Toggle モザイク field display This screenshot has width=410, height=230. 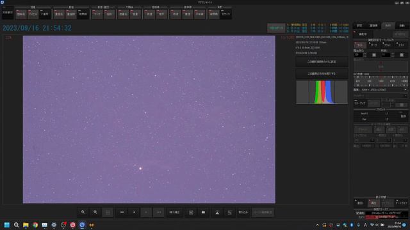pyautogui.click(x=226, y=14)
